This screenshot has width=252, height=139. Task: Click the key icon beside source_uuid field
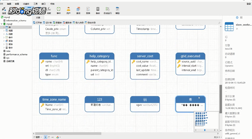tap(179, 62)
